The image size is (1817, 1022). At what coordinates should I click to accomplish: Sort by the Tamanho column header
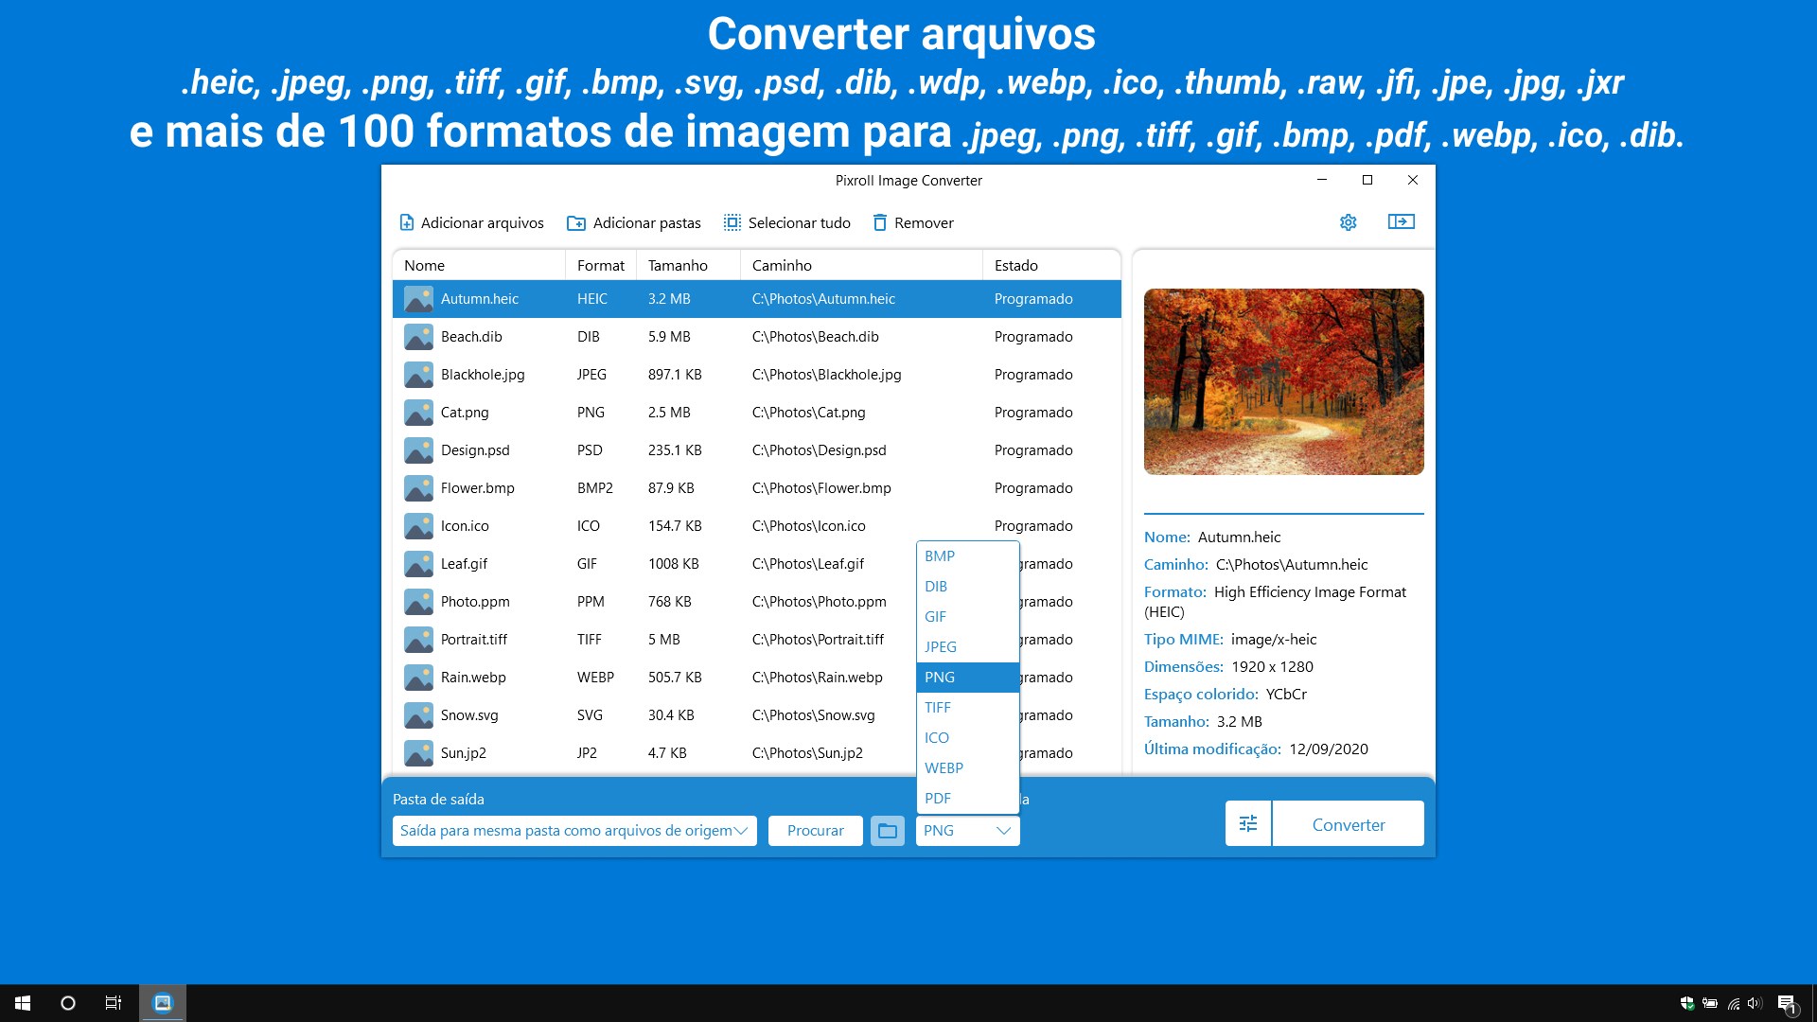678,266
